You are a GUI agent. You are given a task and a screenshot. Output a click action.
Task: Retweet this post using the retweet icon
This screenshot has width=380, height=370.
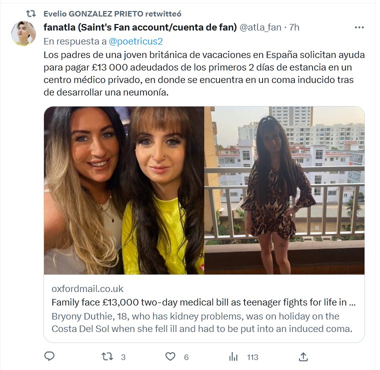coord(107,356)
